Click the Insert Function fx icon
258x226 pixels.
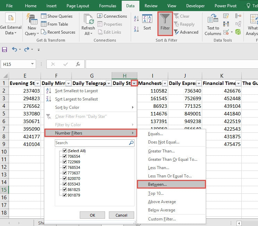(78, 64)
